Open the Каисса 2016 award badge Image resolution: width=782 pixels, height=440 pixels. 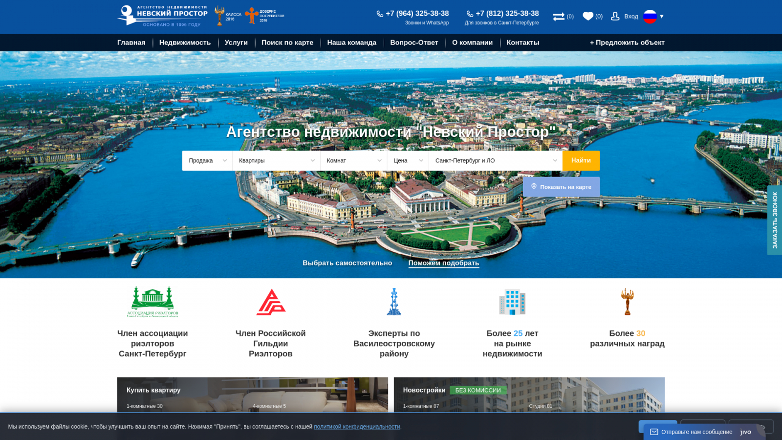(x=228, y=16)
